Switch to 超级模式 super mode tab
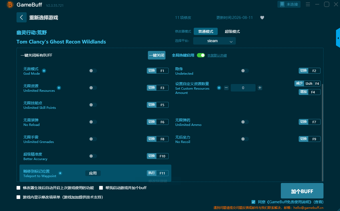 [x=232, y=31]
